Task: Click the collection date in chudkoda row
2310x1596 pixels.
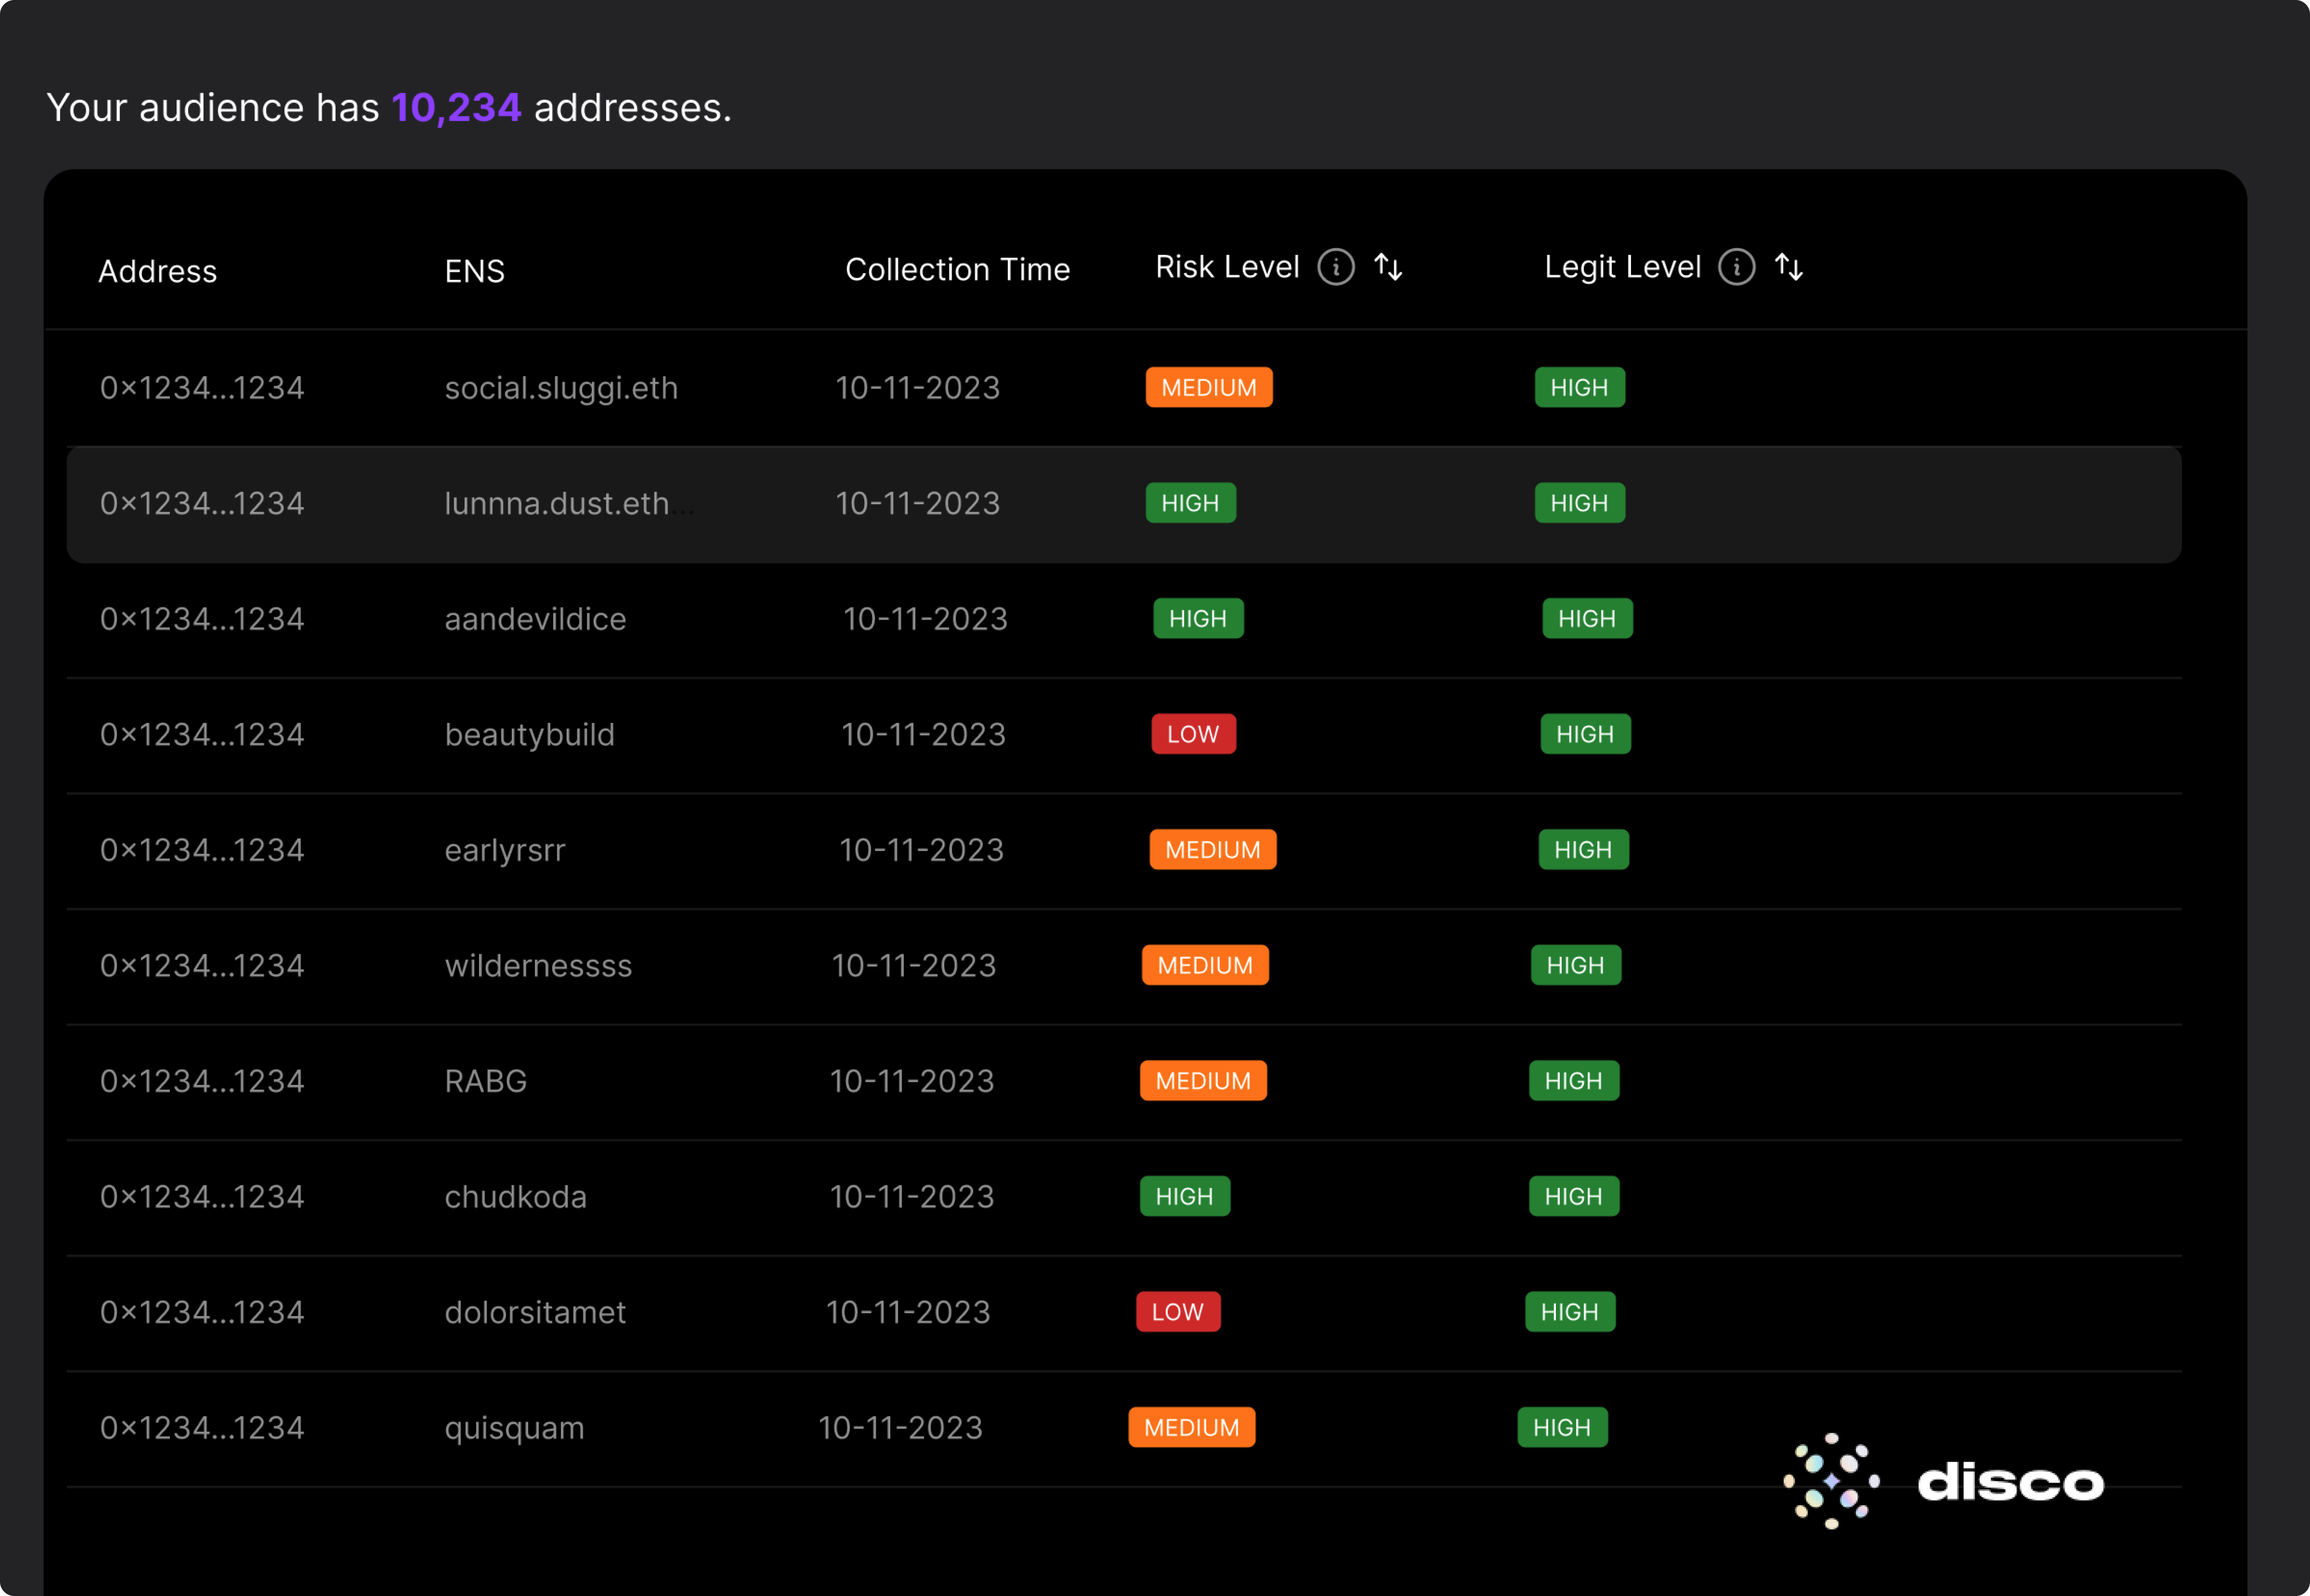Action: (x=911, y=1197)
